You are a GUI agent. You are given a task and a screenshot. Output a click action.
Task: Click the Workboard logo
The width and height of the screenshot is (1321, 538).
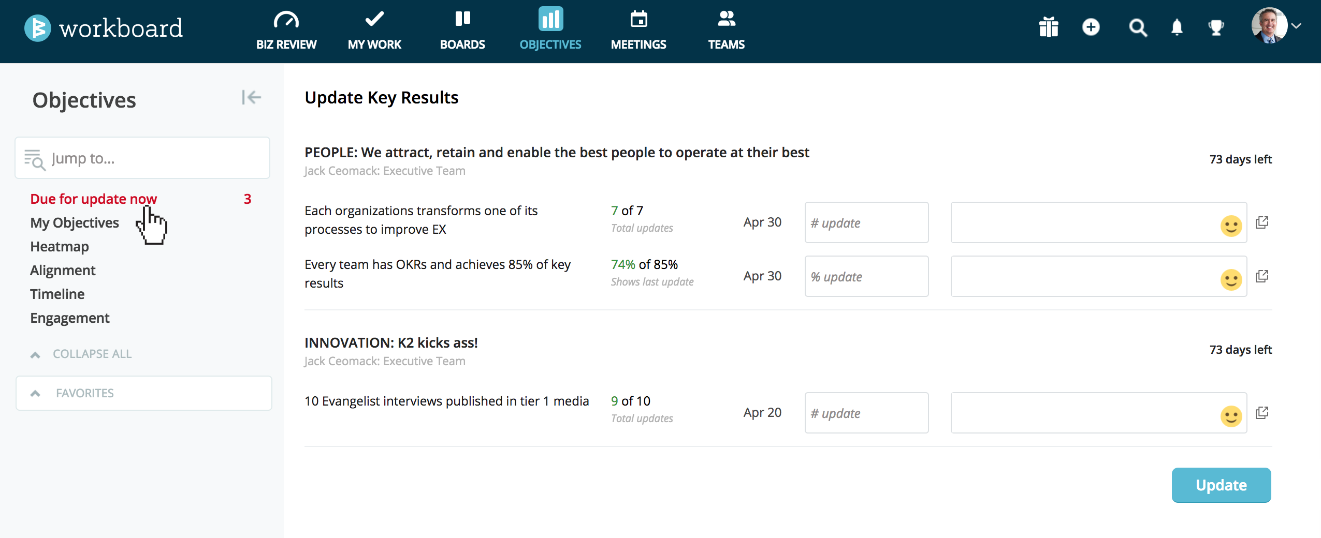104,28
